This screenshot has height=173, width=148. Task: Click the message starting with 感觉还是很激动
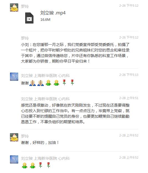(75, 113)
